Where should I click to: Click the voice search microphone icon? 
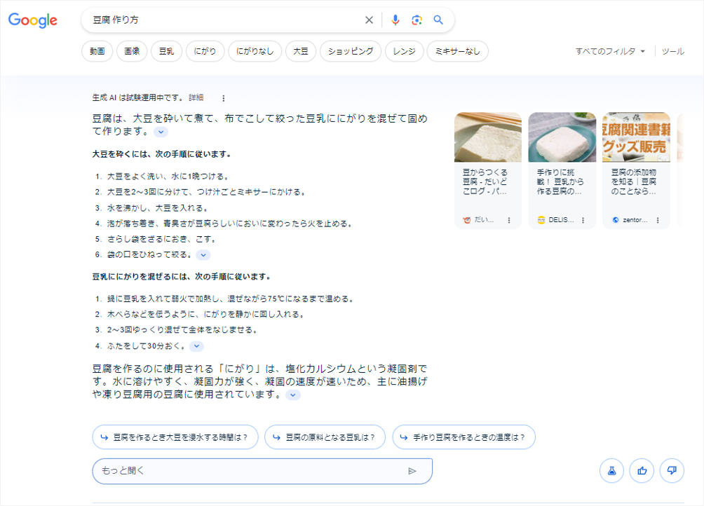point(395,20)
